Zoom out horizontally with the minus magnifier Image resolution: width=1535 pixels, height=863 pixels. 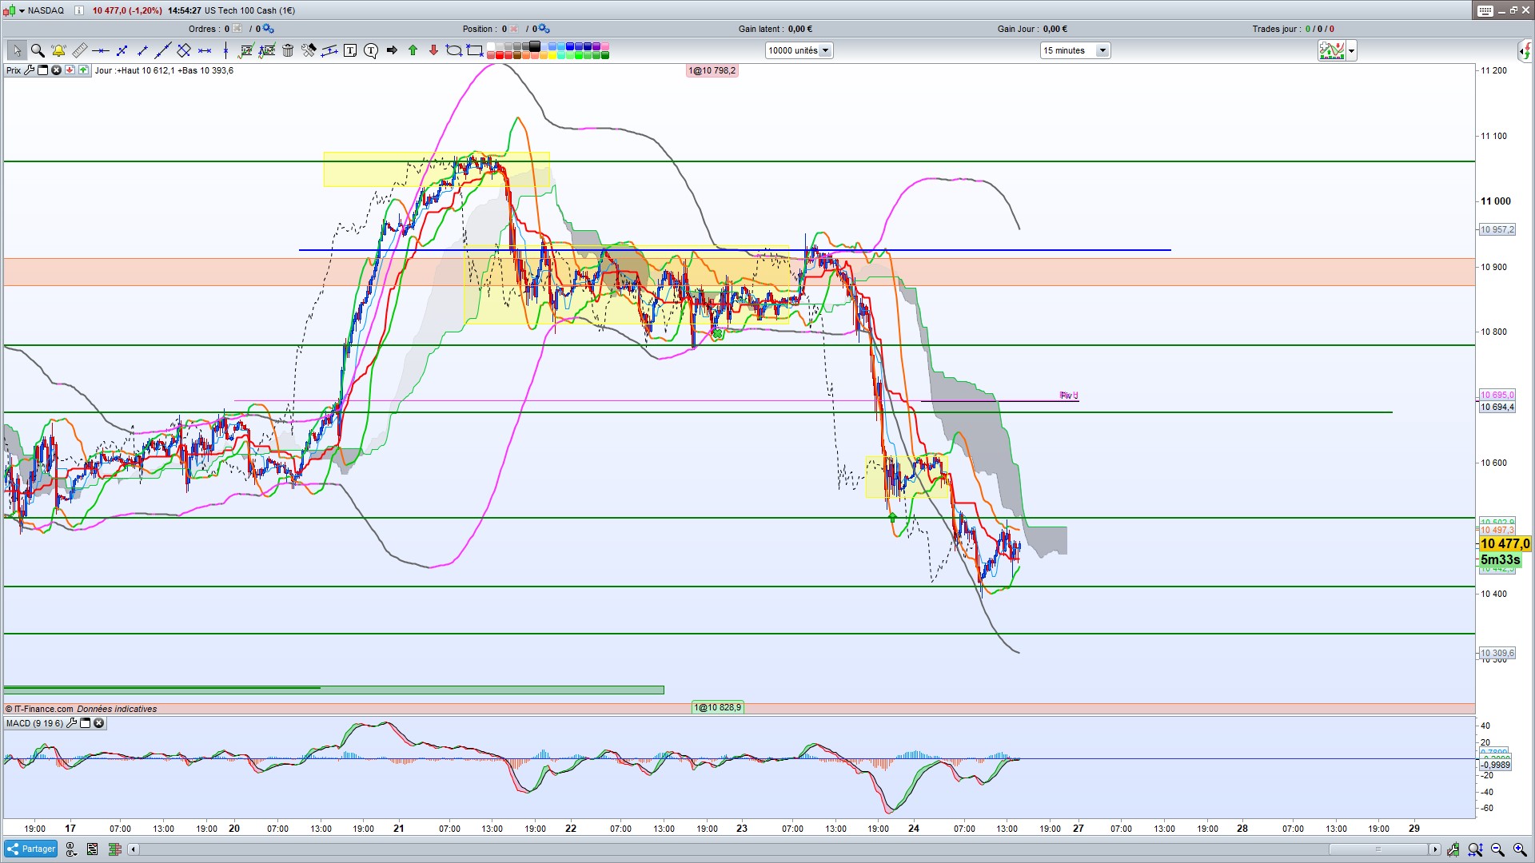pyautogui.click(x=1497, y=849)
